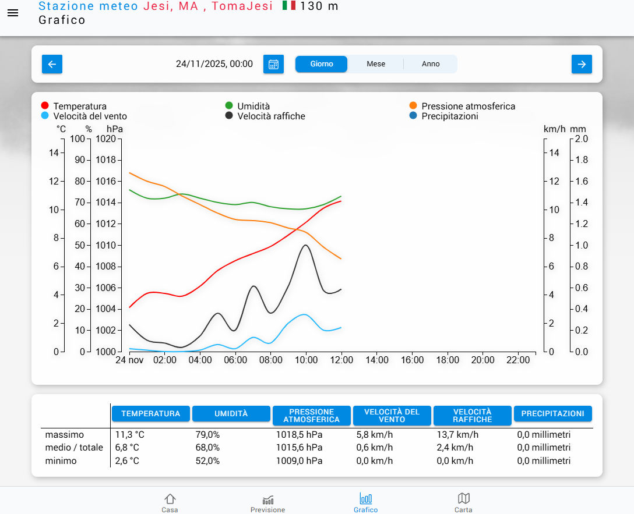The image size is (634, 514).
Task: Select the Grafico chart icon
Action: 365,503
